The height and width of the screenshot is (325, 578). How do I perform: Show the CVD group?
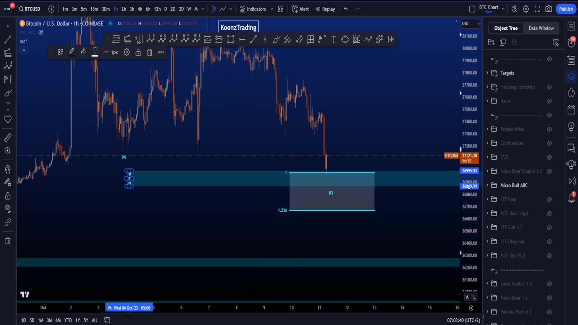point(550,157)
